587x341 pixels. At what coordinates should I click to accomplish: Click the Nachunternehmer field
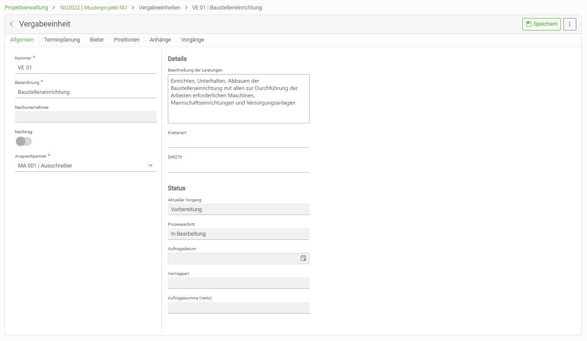(86, 117)
